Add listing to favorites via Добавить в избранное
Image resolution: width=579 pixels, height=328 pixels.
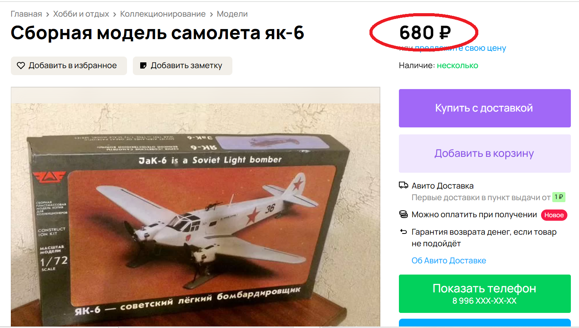click(69, 66)
